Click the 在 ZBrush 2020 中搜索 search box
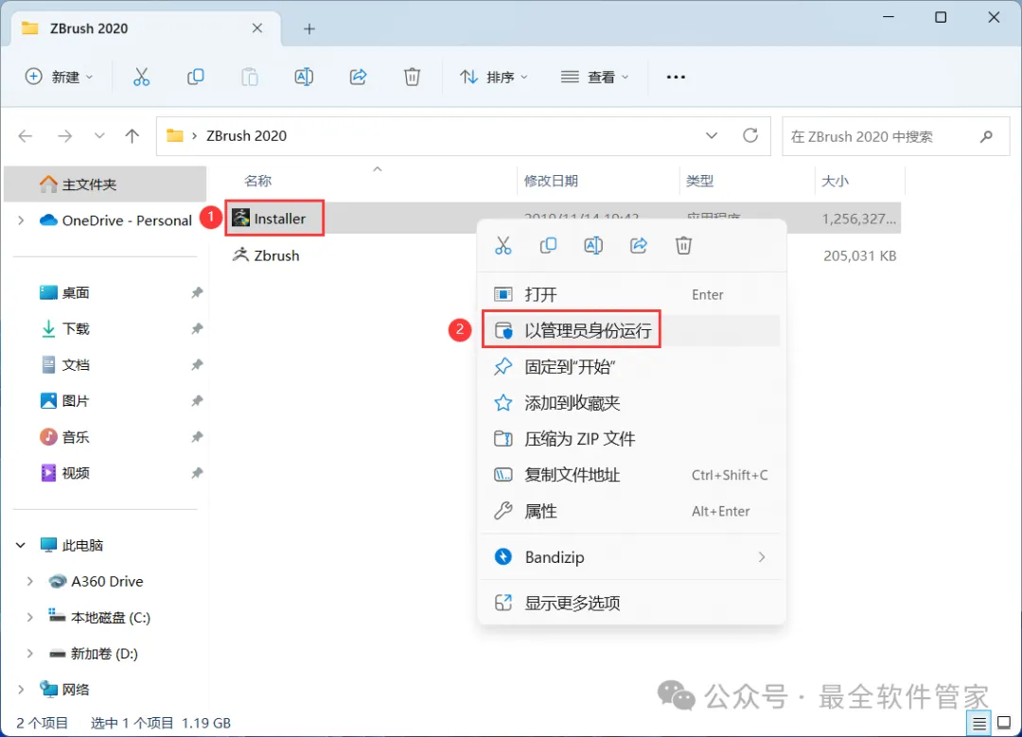The height and width of the screenshot is (737, 1022). tap(895, 136)
